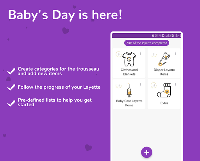The image size is (200, 161).
Task: Select the diaper safety pin icon
Action: click(x=164, y=59)
